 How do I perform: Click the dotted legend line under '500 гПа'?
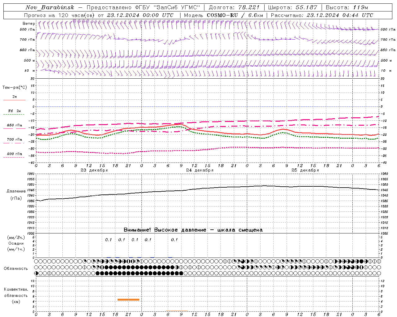pos(14,158)
